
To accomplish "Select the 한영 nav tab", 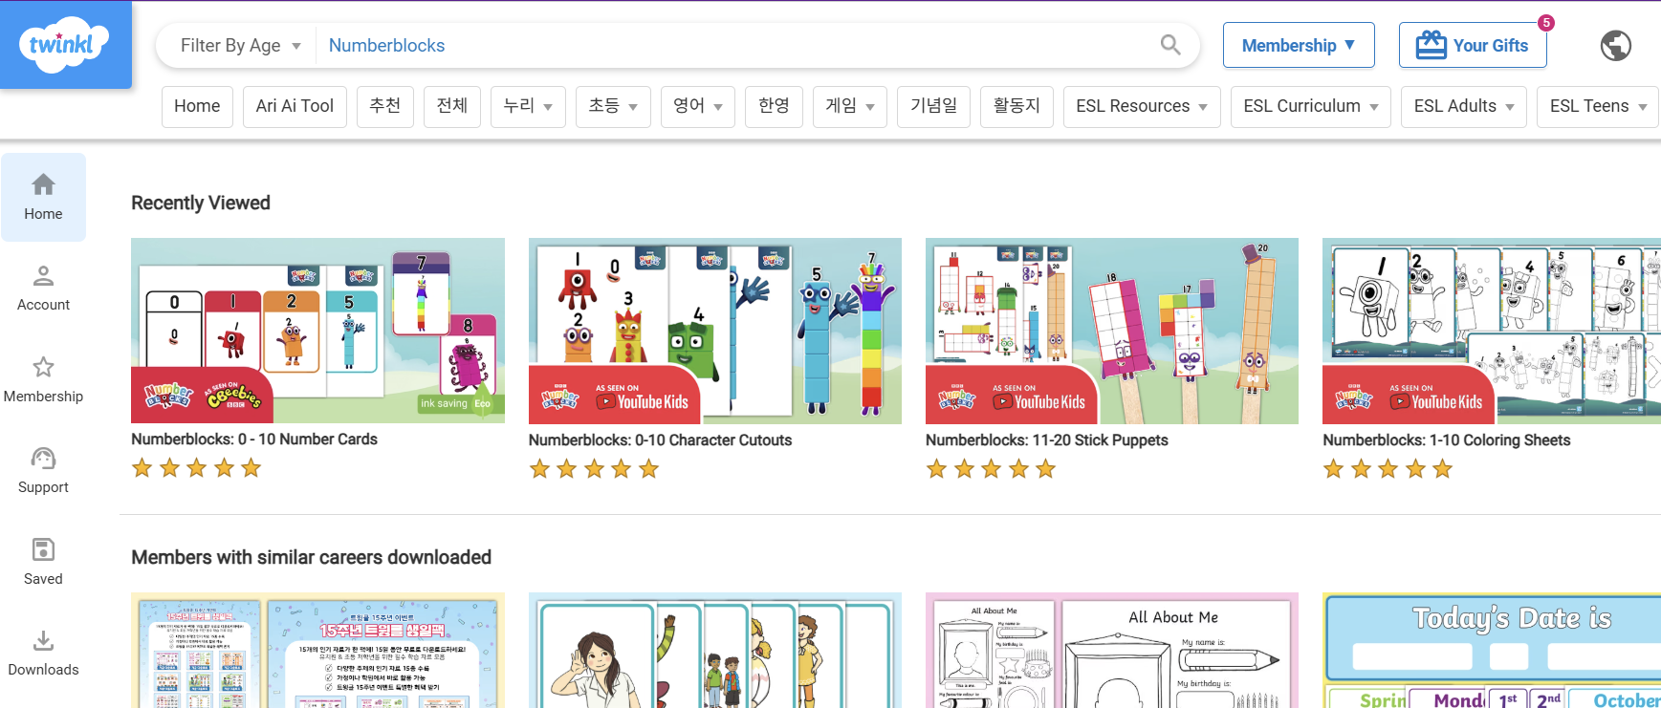I will tap(774, 106).
